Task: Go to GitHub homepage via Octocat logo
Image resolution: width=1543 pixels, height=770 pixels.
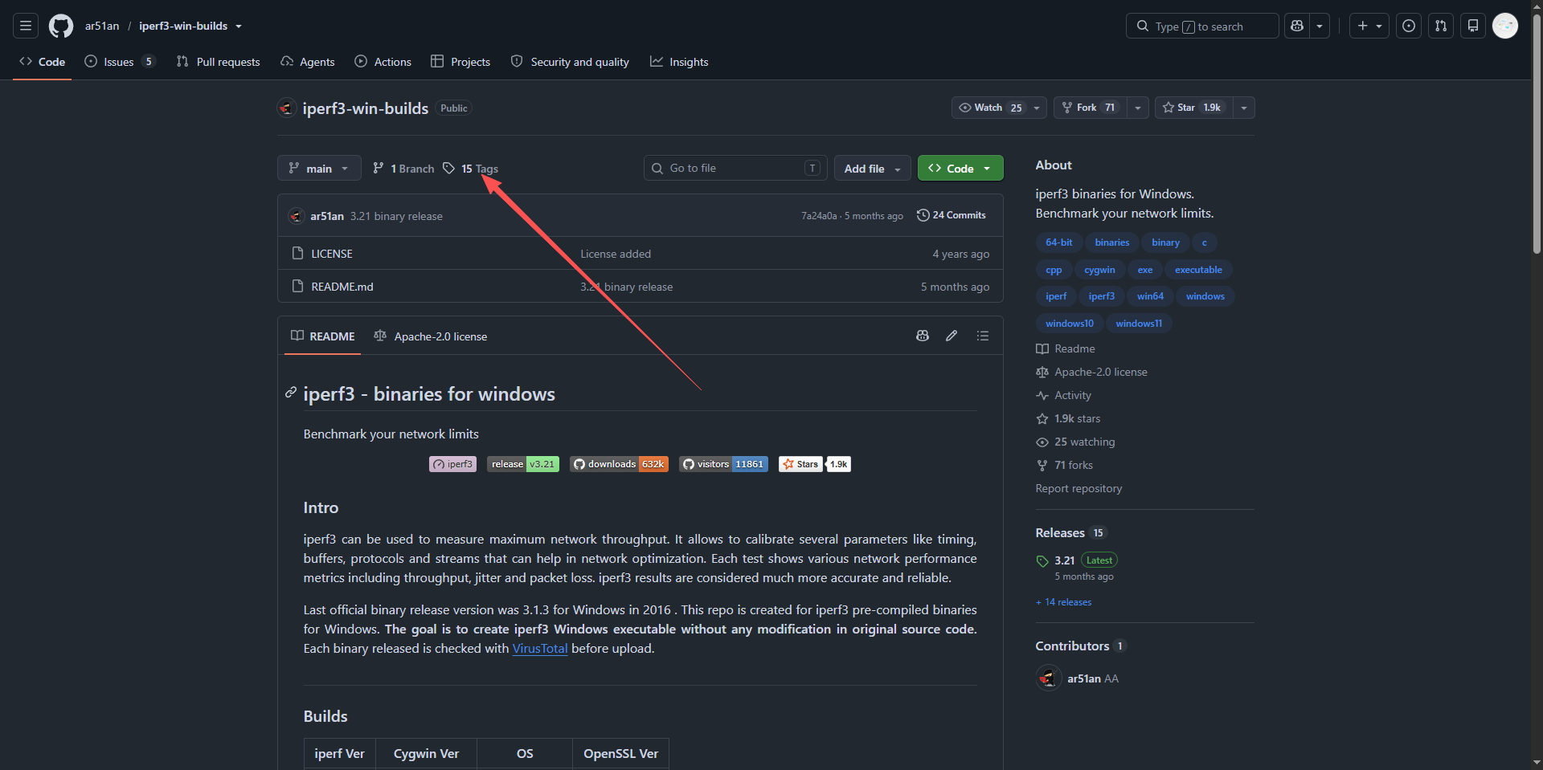Action: click(x=61, y=26)
